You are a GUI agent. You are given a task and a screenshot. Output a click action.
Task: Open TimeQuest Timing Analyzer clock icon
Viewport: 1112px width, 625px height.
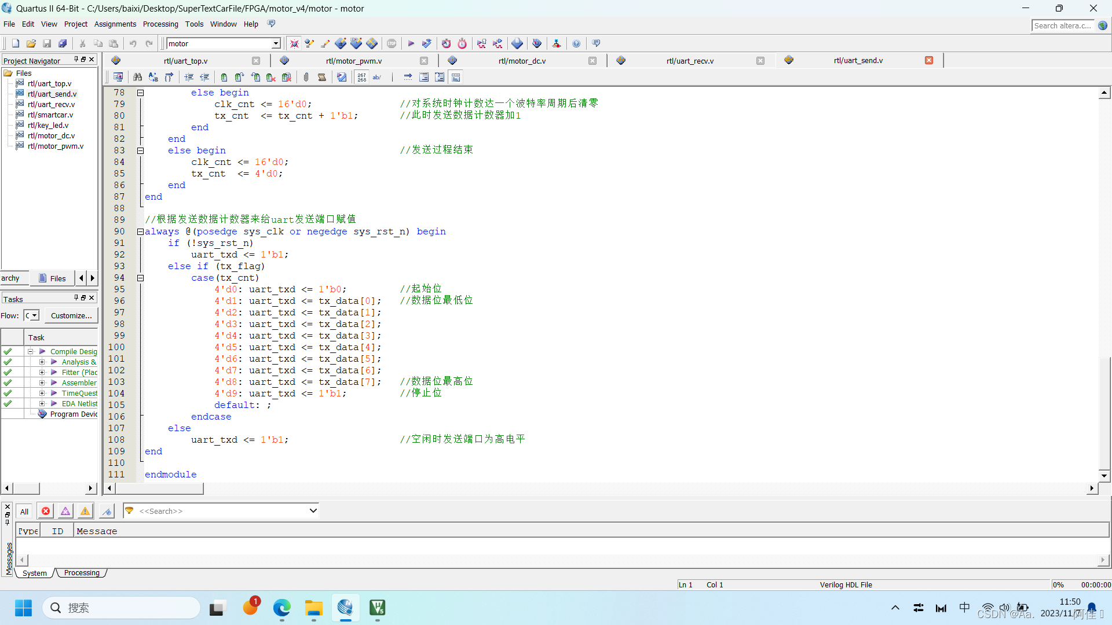pos(462,43)
